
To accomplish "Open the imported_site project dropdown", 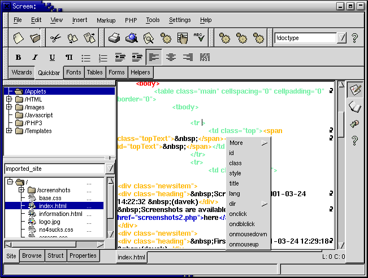I will [110, 168].
